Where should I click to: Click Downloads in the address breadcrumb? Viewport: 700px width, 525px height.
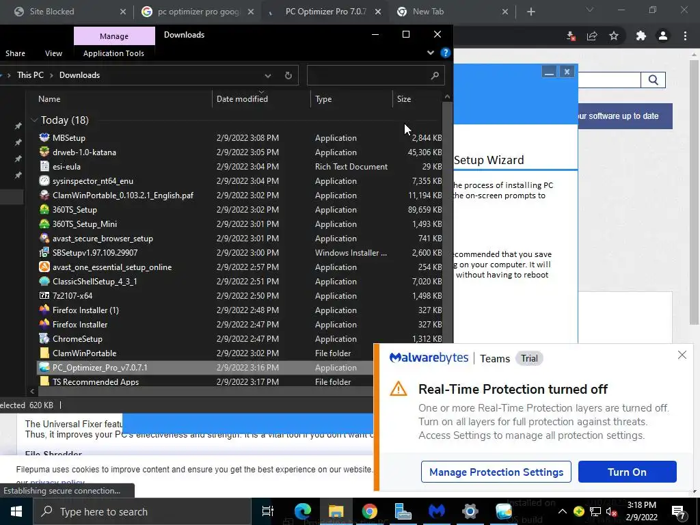[x=79, y=75]
